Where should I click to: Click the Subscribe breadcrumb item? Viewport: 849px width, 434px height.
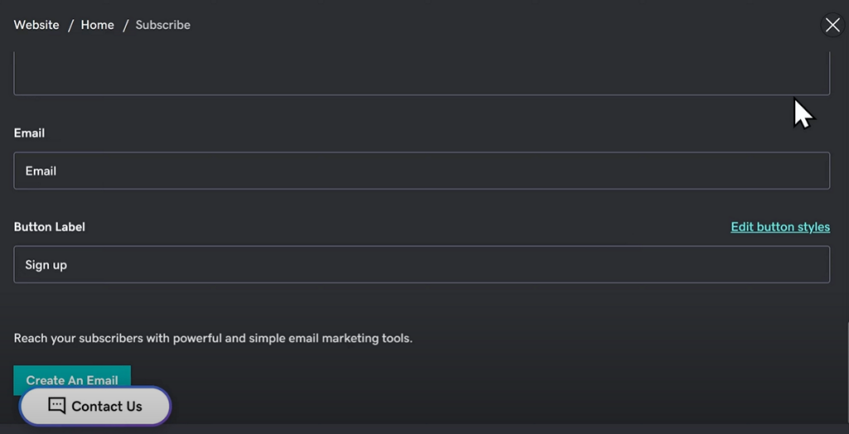pos(163,25)
